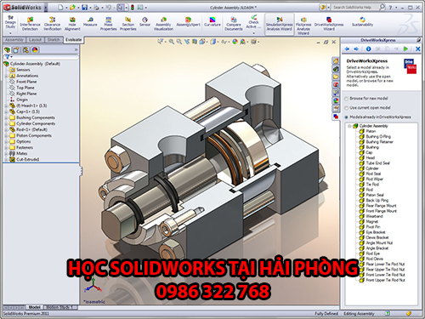Open the dropdown arrow beside Save icon

click(x=90, y=8)
